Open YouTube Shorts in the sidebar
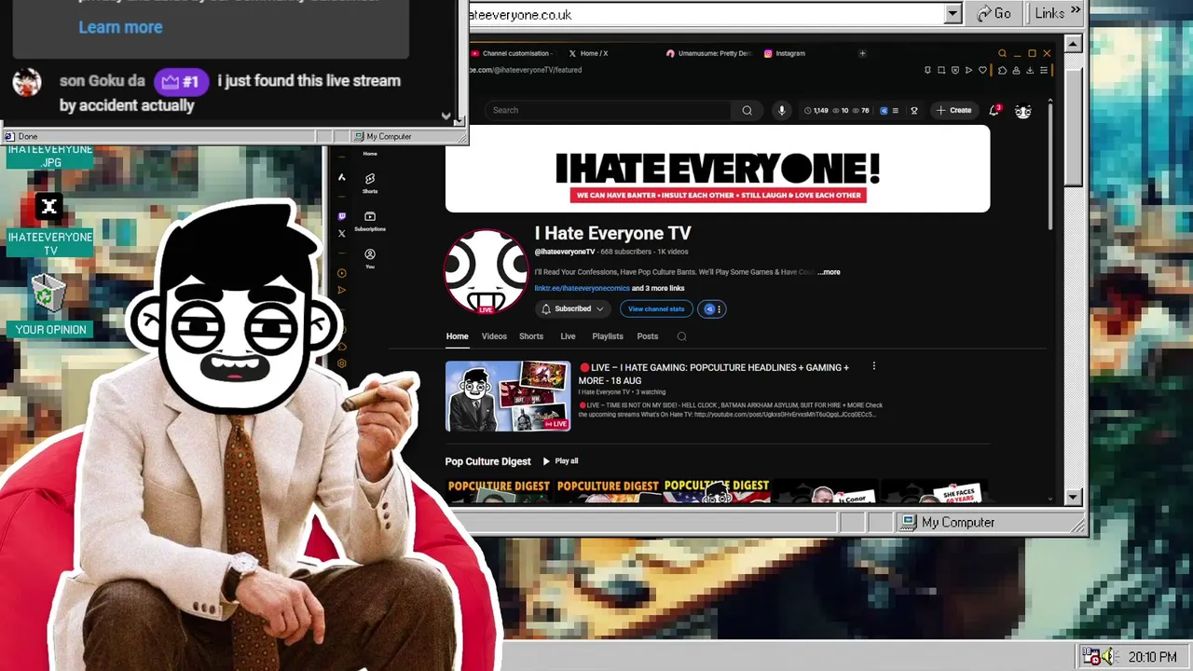This screenshot has width=1193, height=671. click(370, 182)
